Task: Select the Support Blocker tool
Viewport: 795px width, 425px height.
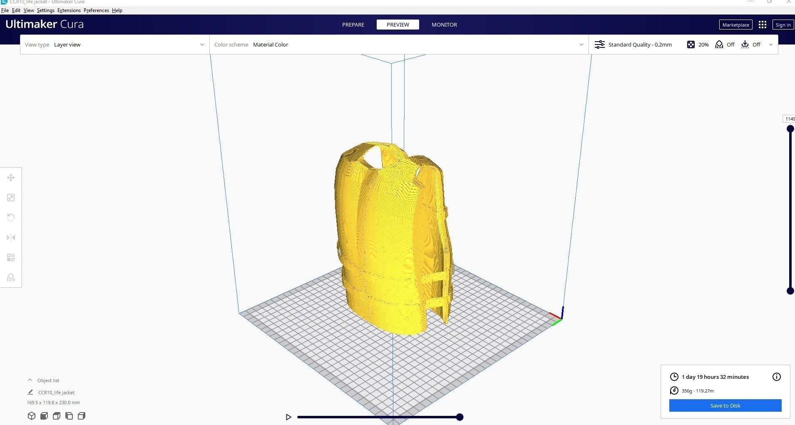Action: pyautogui.click(x=11, y=277)
